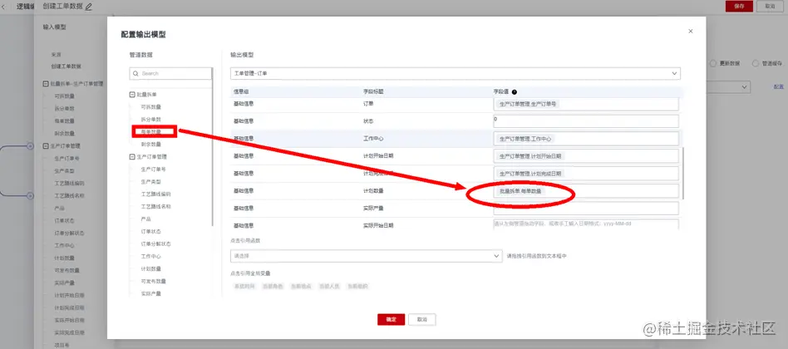The width and height of the screenshot is (788, 349).
Task: Click the 实际产量 row empty value input
Action: [x=586, y=208]
